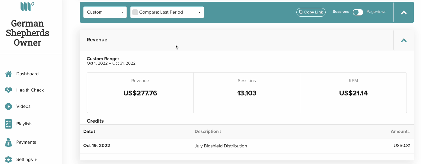Click the copy icon in Copy Link

point(301,12)
